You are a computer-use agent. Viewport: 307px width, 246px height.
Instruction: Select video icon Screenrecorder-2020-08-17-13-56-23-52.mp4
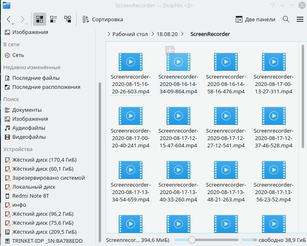click(274, 170)
